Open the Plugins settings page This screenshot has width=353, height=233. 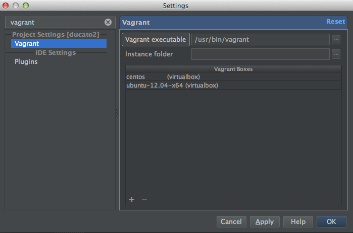(x=26, y=62)
